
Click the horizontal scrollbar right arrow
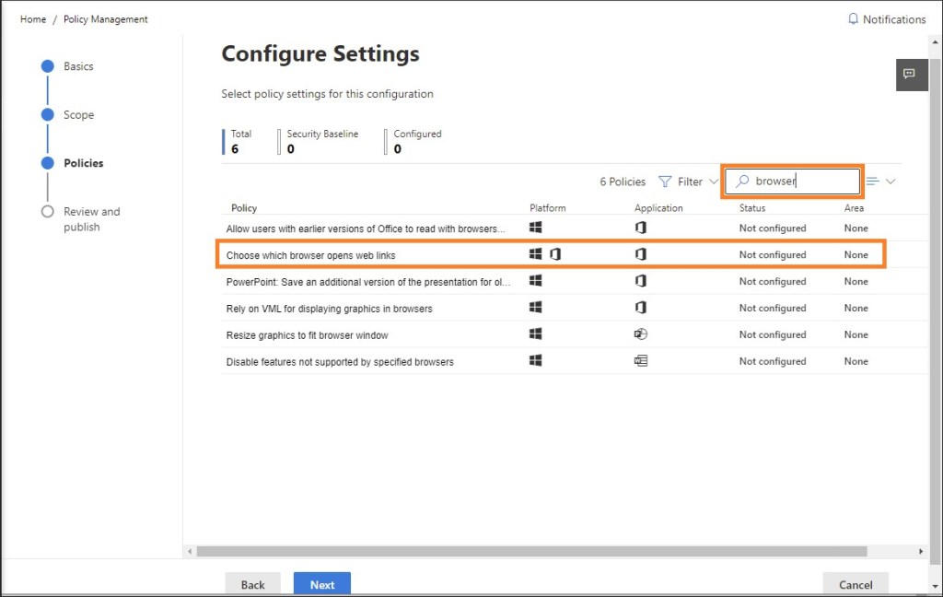pyautogui.click(x=921, y=551)
